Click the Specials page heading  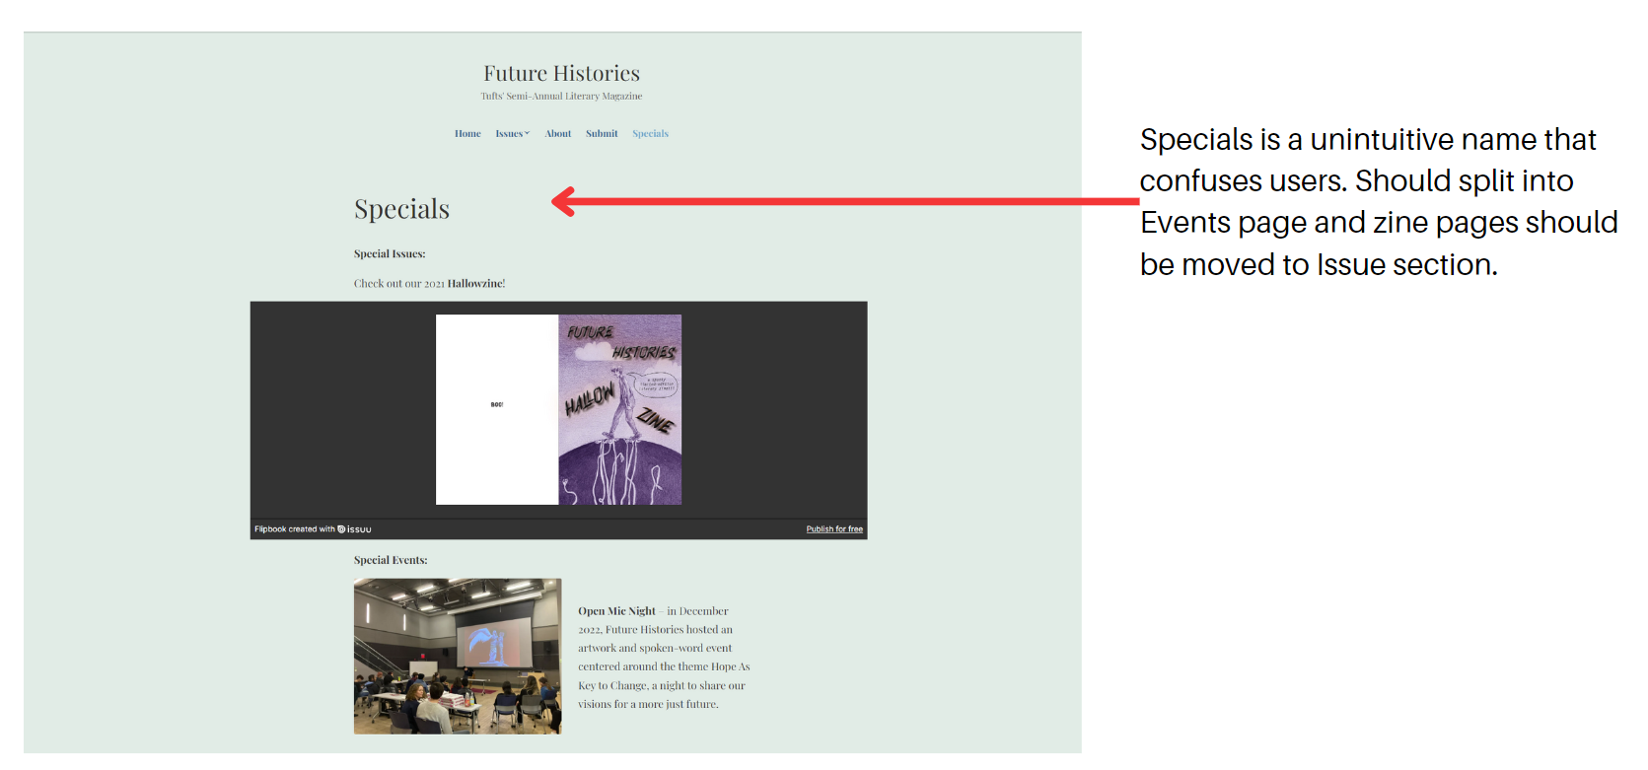click(401, 209)
